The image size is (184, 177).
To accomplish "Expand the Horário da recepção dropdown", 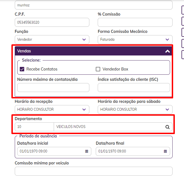I will [x=52, y=110].
